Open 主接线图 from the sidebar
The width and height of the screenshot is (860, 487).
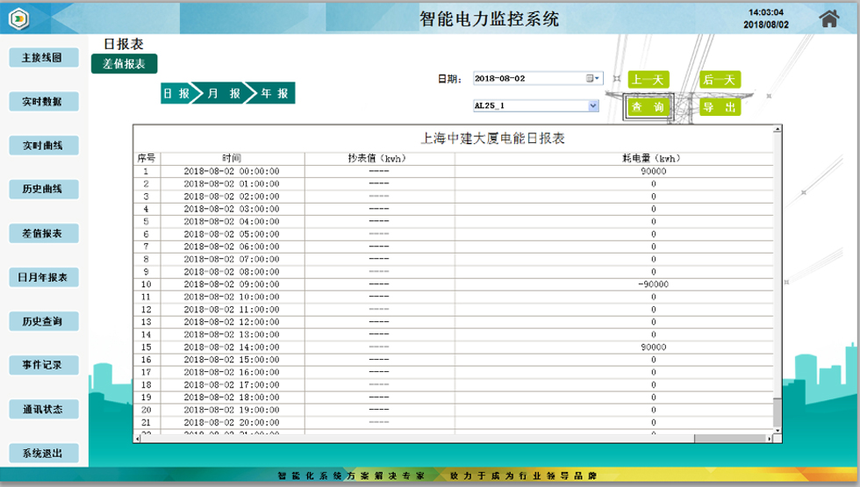pos(43,58)
